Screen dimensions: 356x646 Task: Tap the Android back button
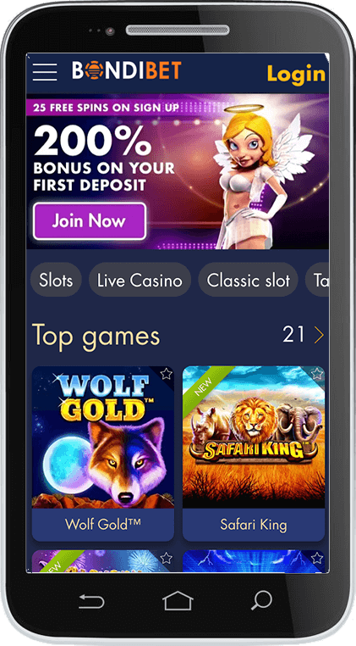click(91, 602)
